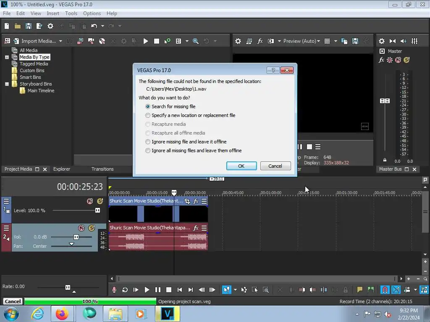Open Normal Edit Tool dropdown arrow

[235, 290]
